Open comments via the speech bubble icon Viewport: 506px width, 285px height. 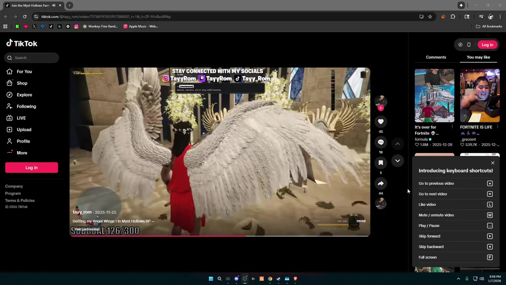click(381, 142)
